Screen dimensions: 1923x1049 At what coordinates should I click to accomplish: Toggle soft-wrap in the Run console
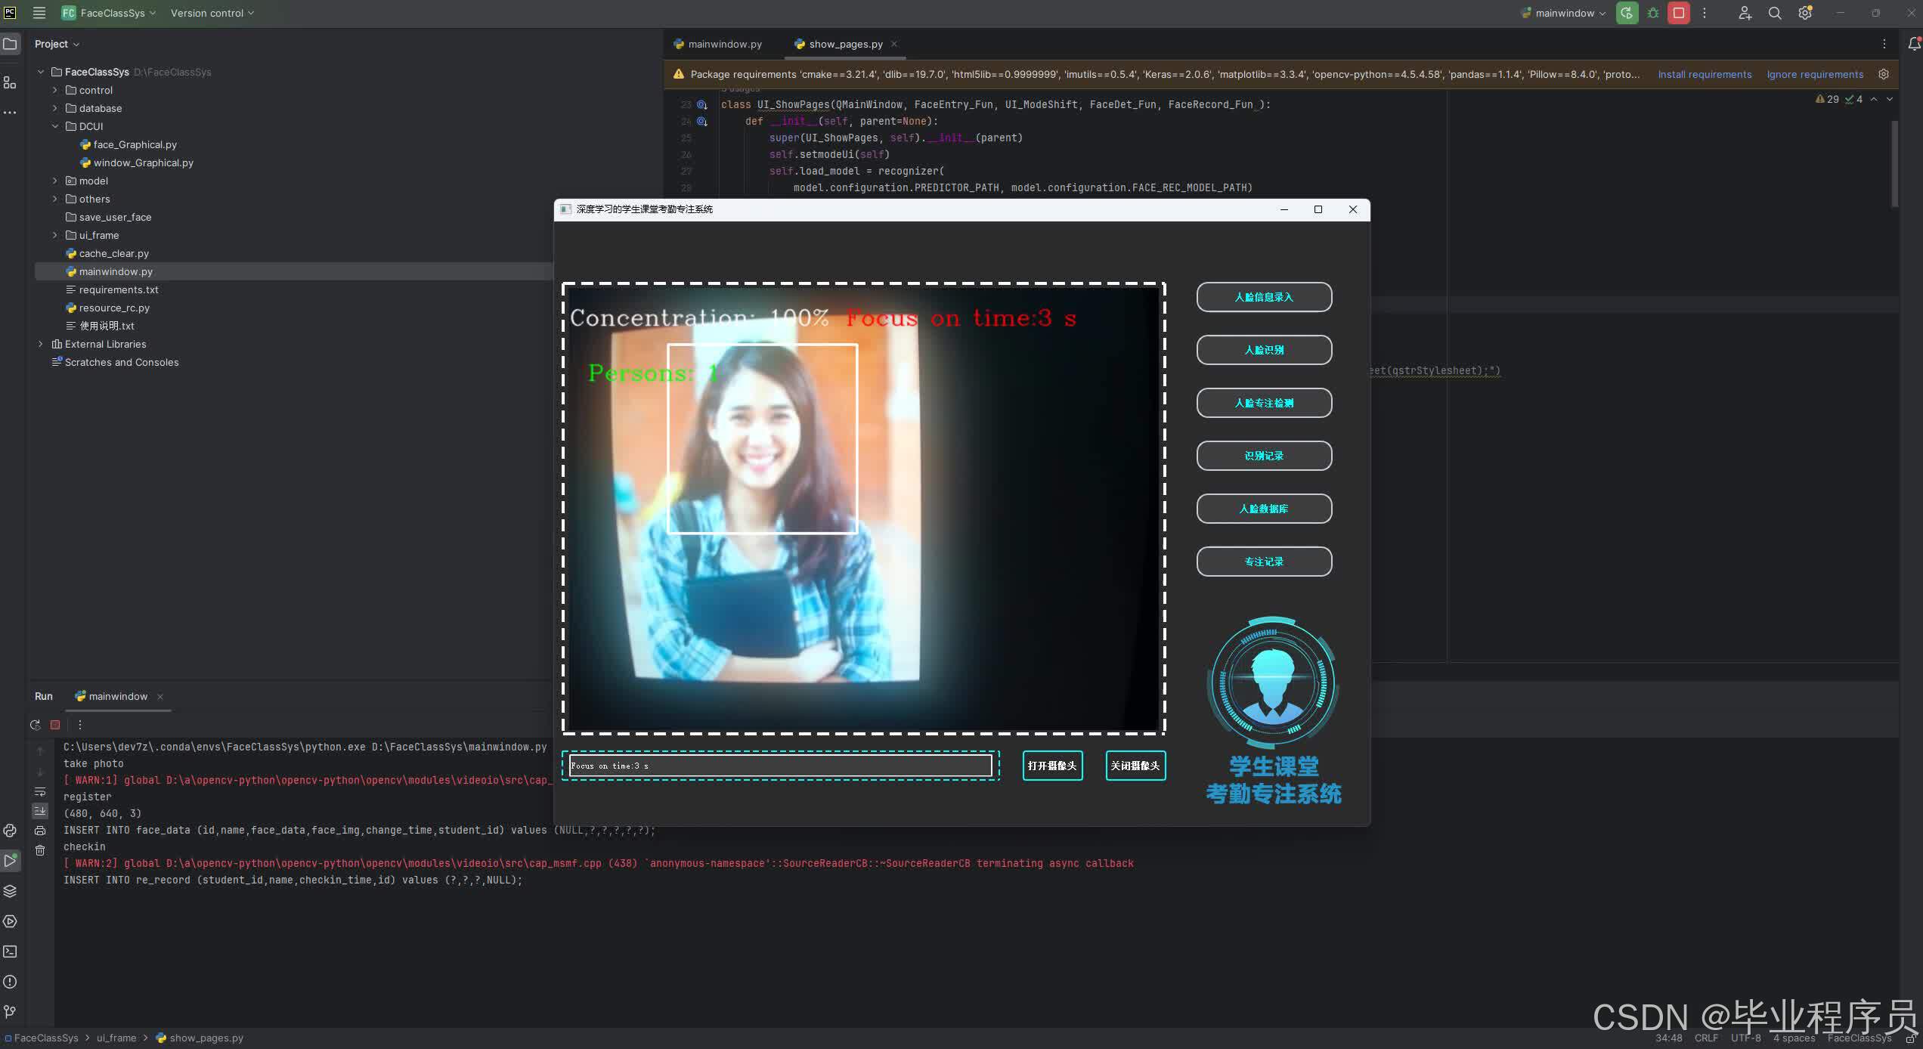40,792
